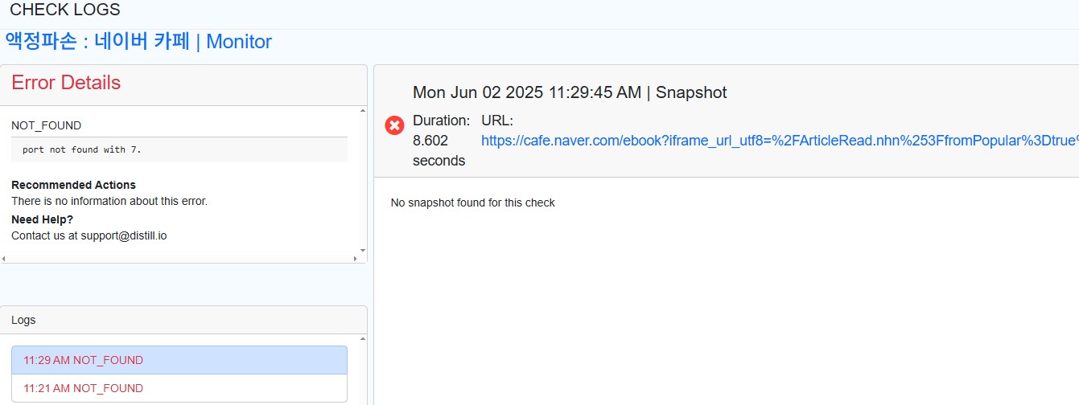Click the red error X icon

[x=394, y=125]
